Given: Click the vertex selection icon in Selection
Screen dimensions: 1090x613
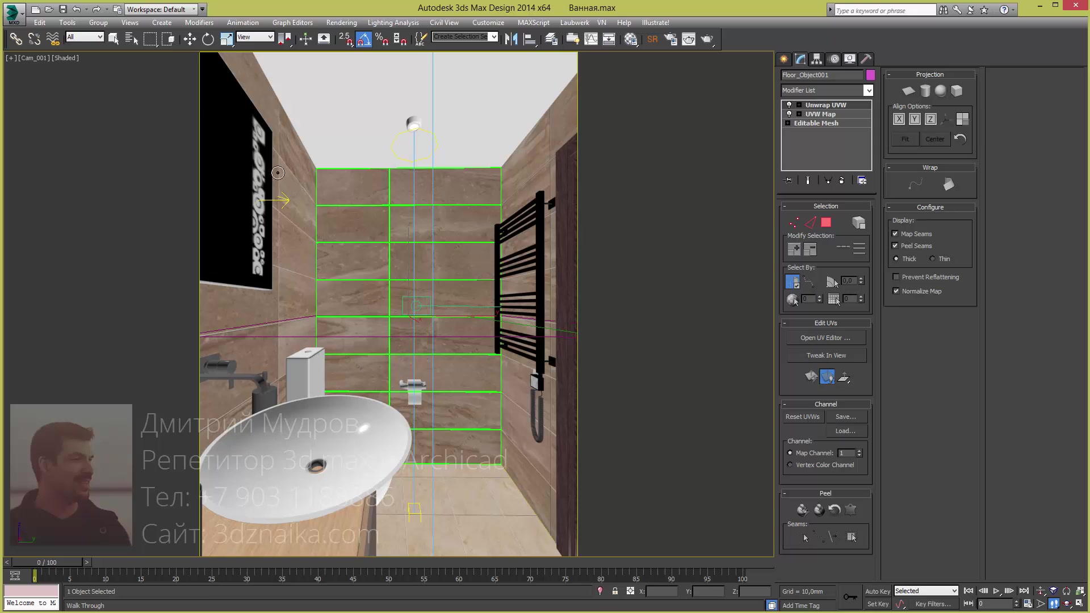Looking at the screenshot, I should coord(793,222).
